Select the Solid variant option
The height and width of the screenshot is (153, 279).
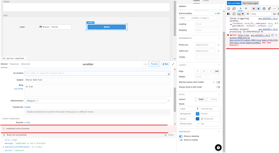pyautogui.click(x=201, y=99)
